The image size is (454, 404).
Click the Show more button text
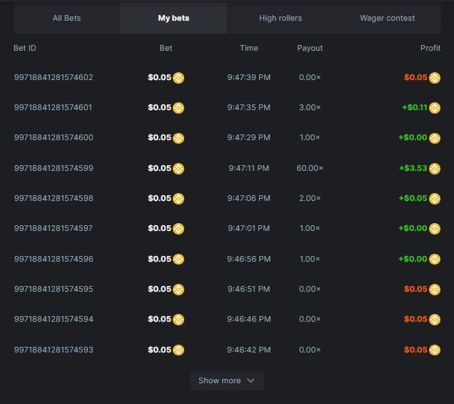[219, 381]
